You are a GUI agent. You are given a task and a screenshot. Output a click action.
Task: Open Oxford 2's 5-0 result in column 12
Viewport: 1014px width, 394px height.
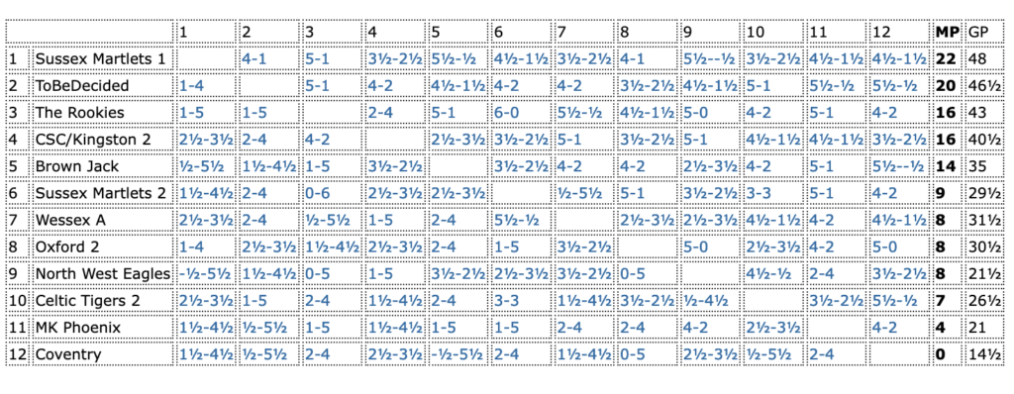pos(884,246)
